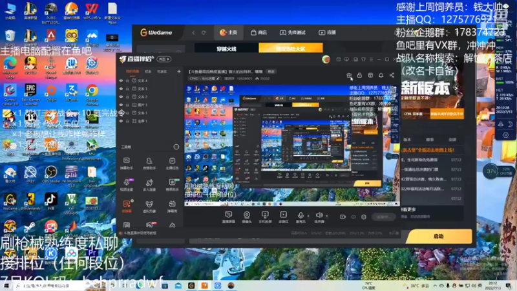Open the 视频连麦 tool icon
Image resolution: width=517 pixels, height=291 pixels.
pos(126,184)
